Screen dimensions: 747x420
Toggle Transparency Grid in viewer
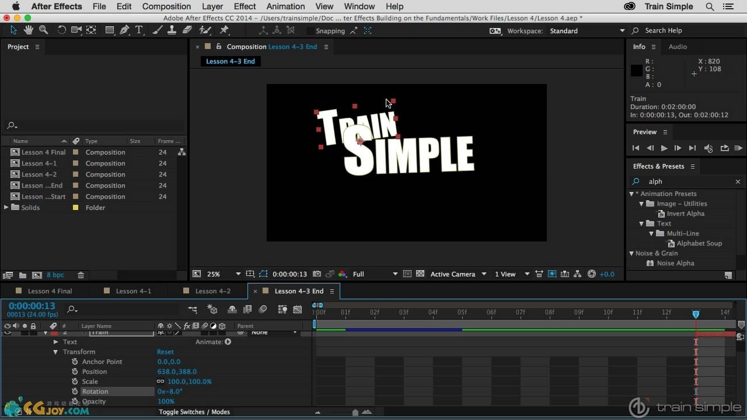pyautogui.click(x=420, y=274)
